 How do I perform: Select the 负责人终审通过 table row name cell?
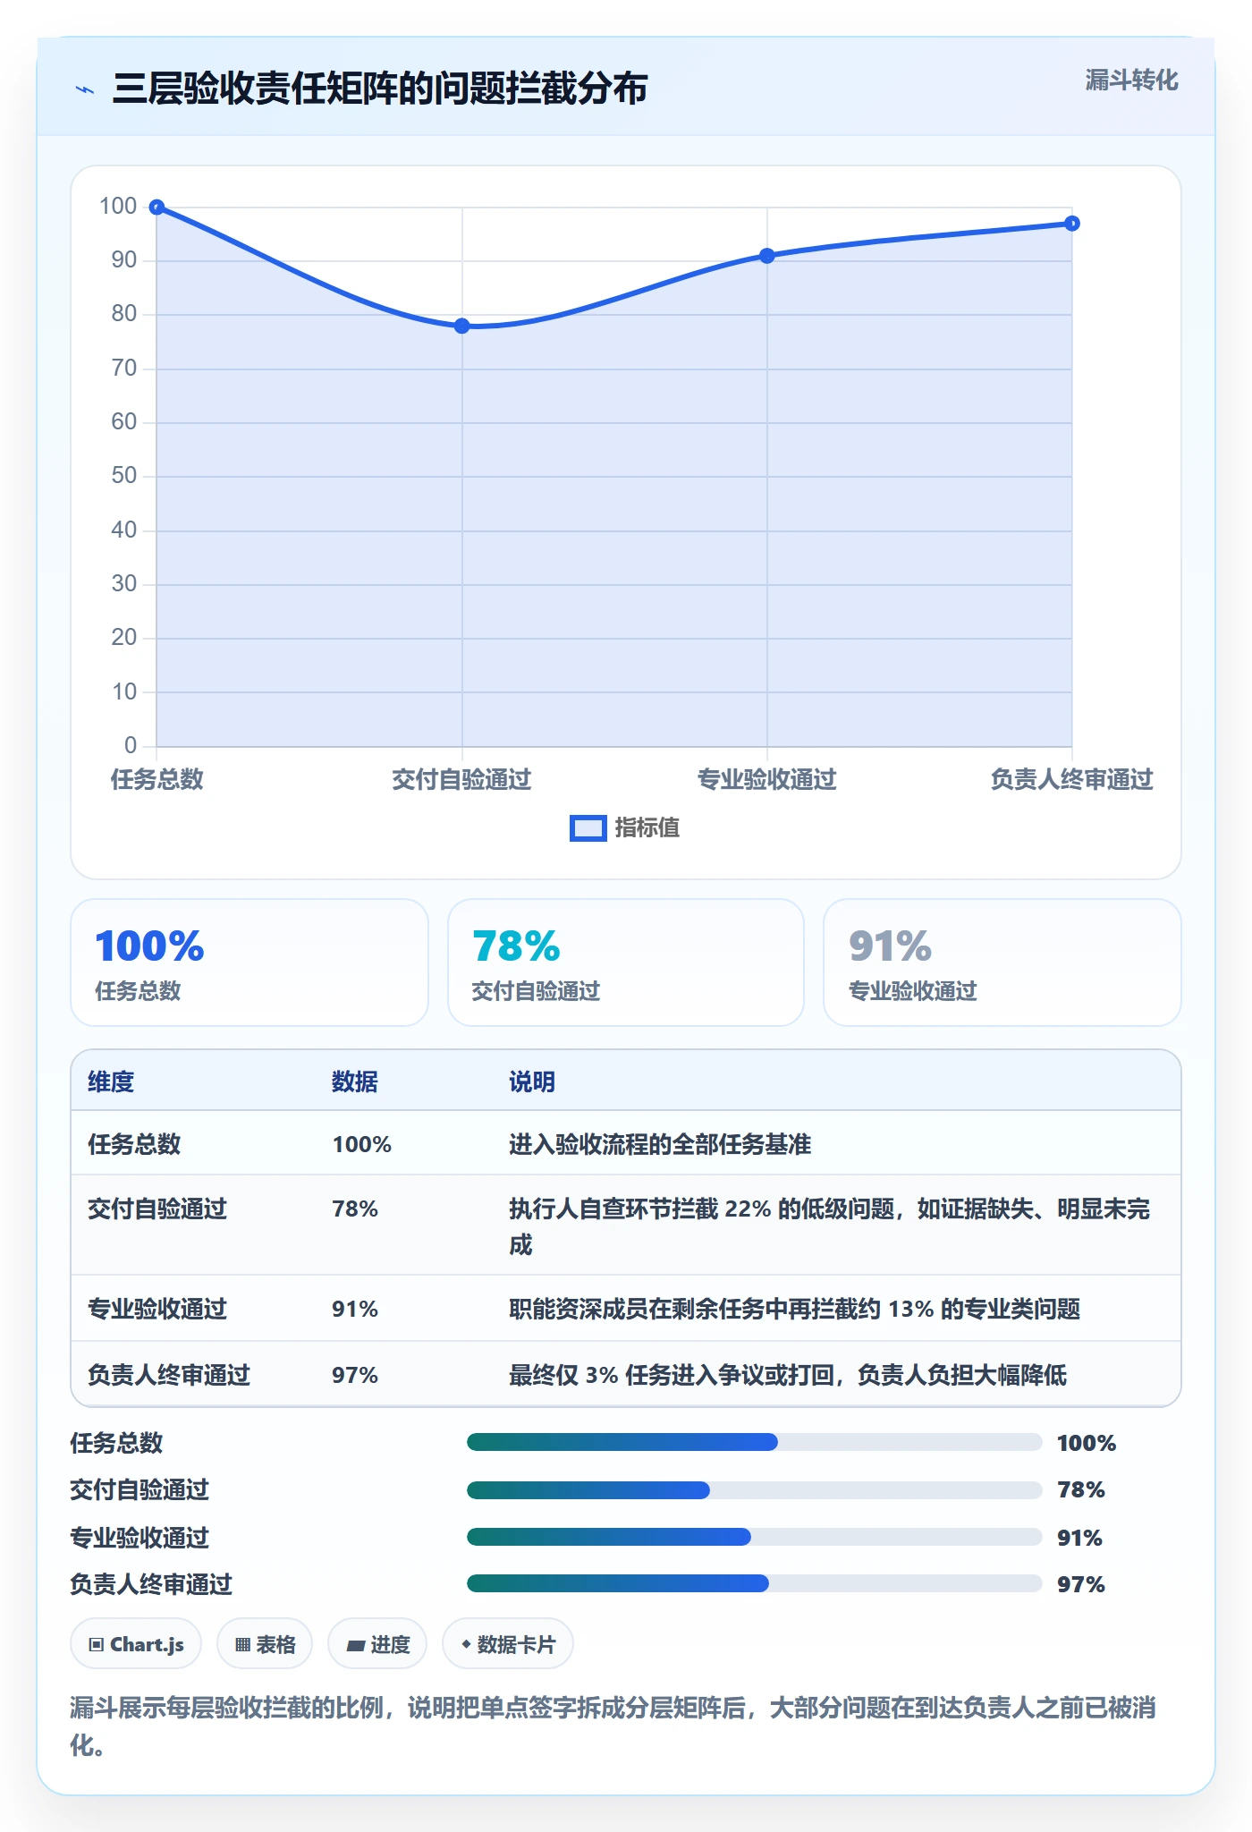[169, 1375]
